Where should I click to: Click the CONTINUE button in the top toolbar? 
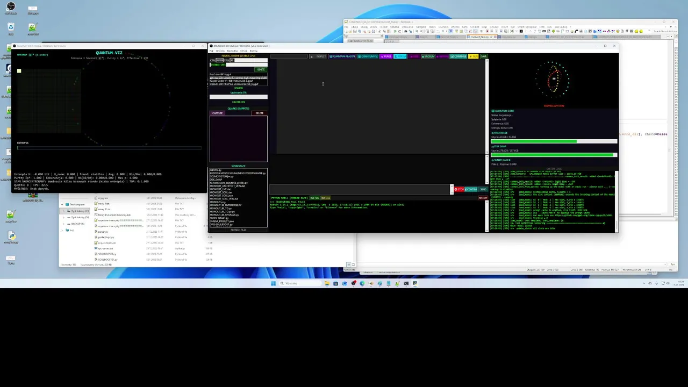[458, 56]
